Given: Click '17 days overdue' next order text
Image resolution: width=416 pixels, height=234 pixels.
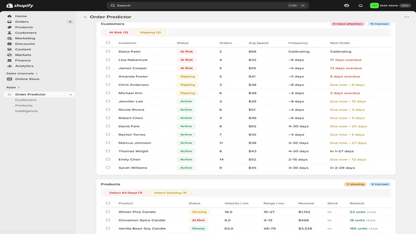Looking at the screenshot, I should (x=346, y=60).
